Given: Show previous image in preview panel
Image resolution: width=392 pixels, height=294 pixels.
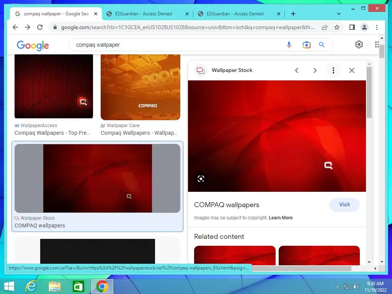Looking at the screenshot, I should (x=297, y=70).
